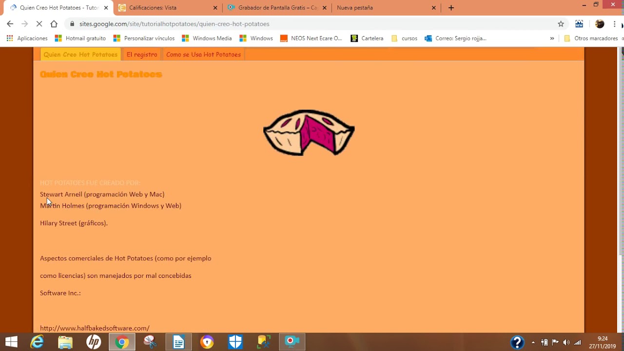Switch to the Grabador de Pantalla Gratis tab
Image resolution: width=624 pixels, height=351 pixels.
point(276,8)
